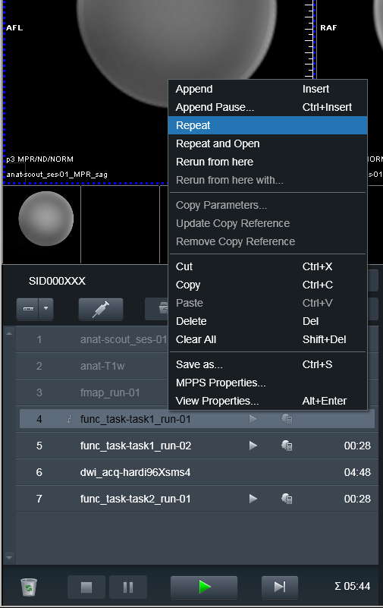Viewport: 383px width, 608px height.
Task: Choose Clear All menu entry
Action: pyautogui.click(x=268, y=339)
